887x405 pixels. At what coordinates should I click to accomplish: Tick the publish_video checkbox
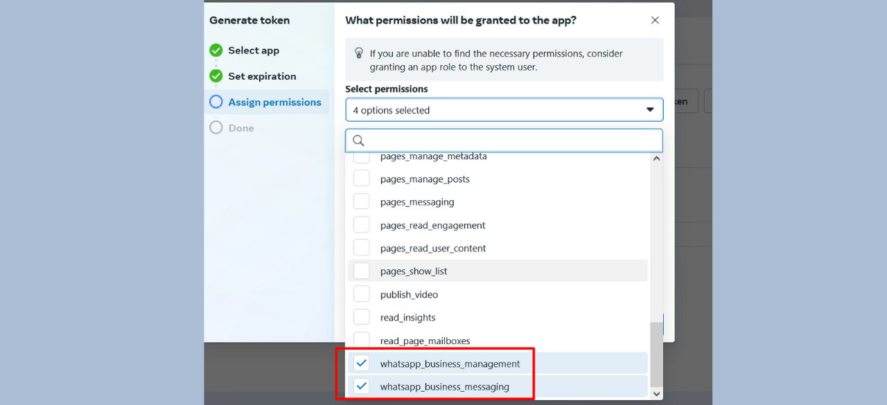tap(362, 294)
